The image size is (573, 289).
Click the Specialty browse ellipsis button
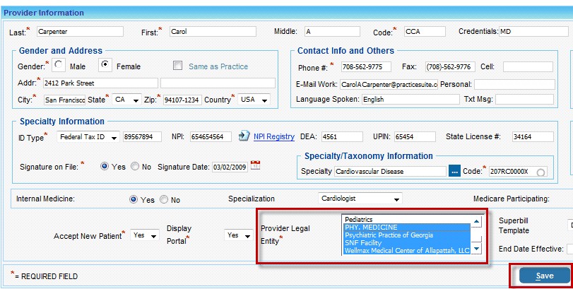(455, 171)
